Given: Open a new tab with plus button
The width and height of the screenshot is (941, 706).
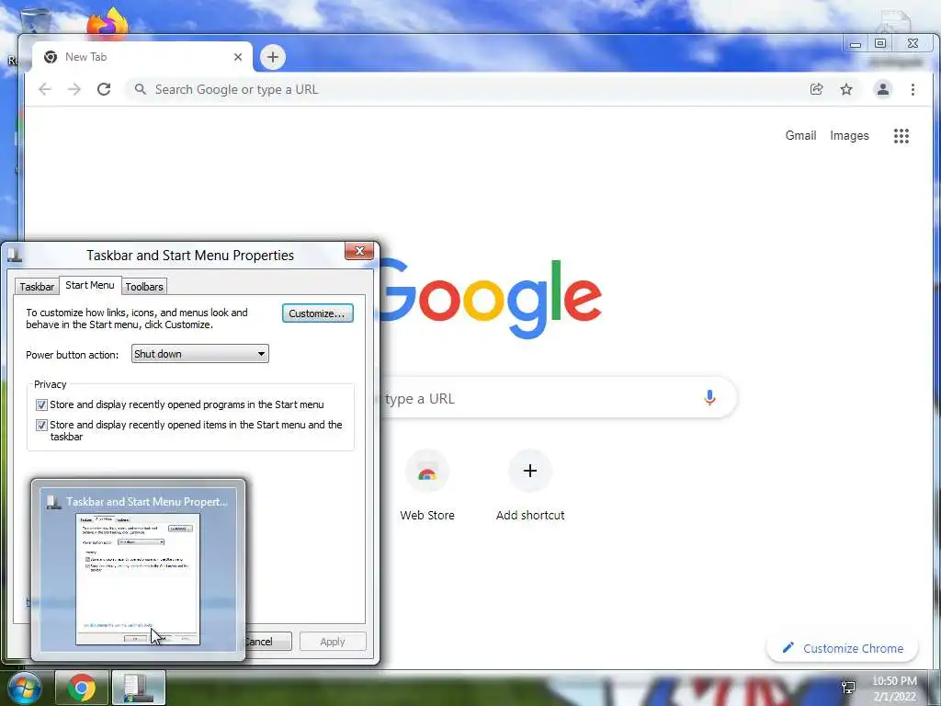Looking at the screenshot, I should pyautogui.click(x=272, y=57).
